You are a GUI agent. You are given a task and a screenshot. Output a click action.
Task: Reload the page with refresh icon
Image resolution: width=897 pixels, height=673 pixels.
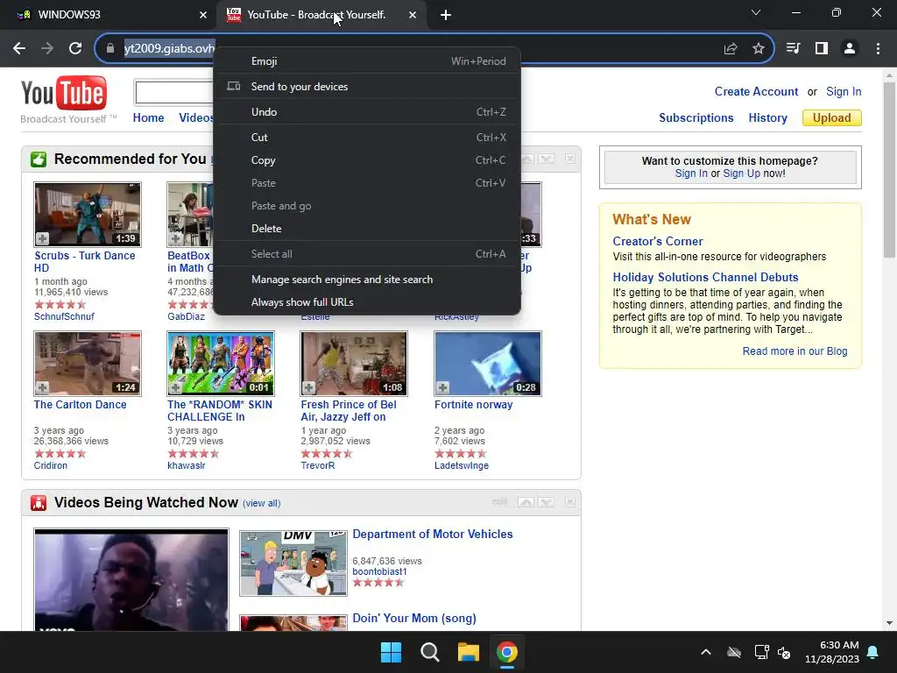[75, 49]
